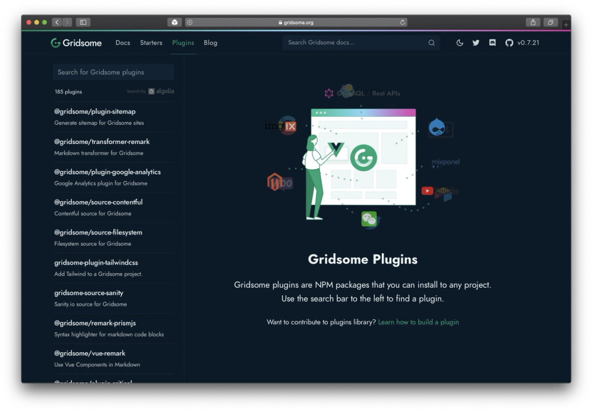This screenshot has height=412, width=593.
Task: Open the @gridsome/remark-prismjs plugin
Action: click(x=95, y=323)
